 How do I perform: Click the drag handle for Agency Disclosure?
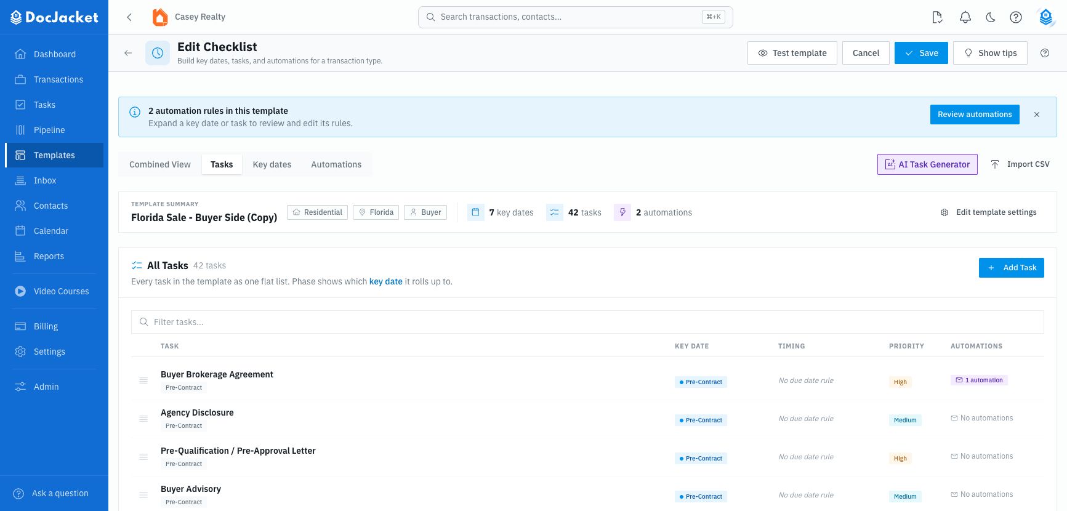coord(143,419)
